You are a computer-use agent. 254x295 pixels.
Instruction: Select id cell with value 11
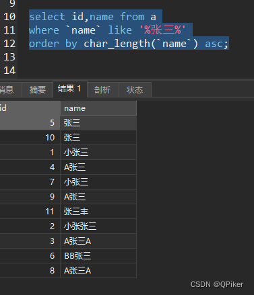(x=30, y=212)
